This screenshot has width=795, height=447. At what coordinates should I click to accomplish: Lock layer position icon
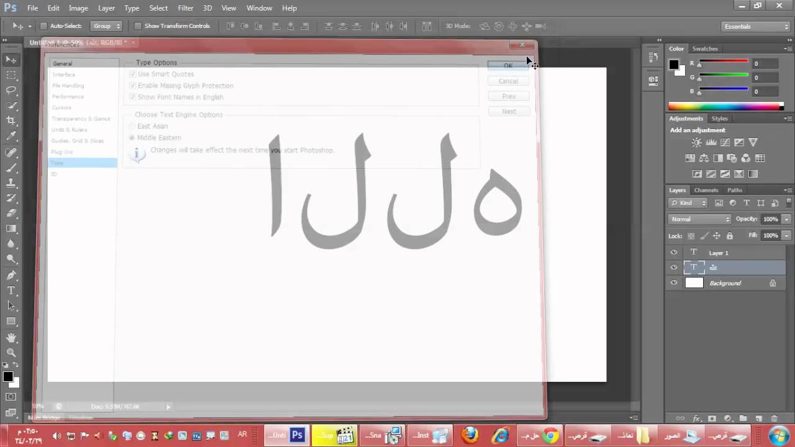(x=717, y=236)
